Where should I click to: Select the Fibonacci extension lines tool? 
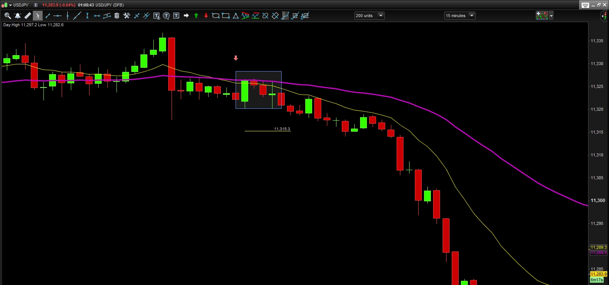pyautogui.click(x=305, y=16)
